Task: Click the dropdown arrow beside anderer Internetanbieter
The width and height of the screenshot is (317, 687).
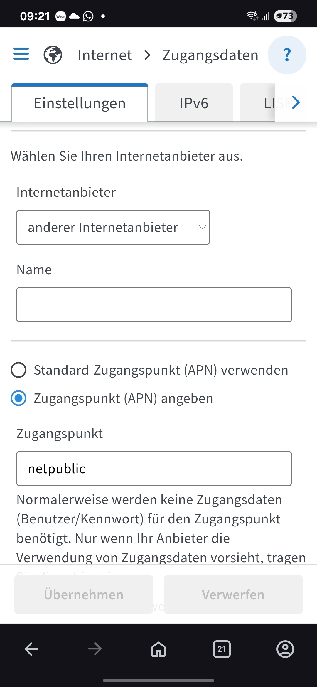Action: (202, 227)
